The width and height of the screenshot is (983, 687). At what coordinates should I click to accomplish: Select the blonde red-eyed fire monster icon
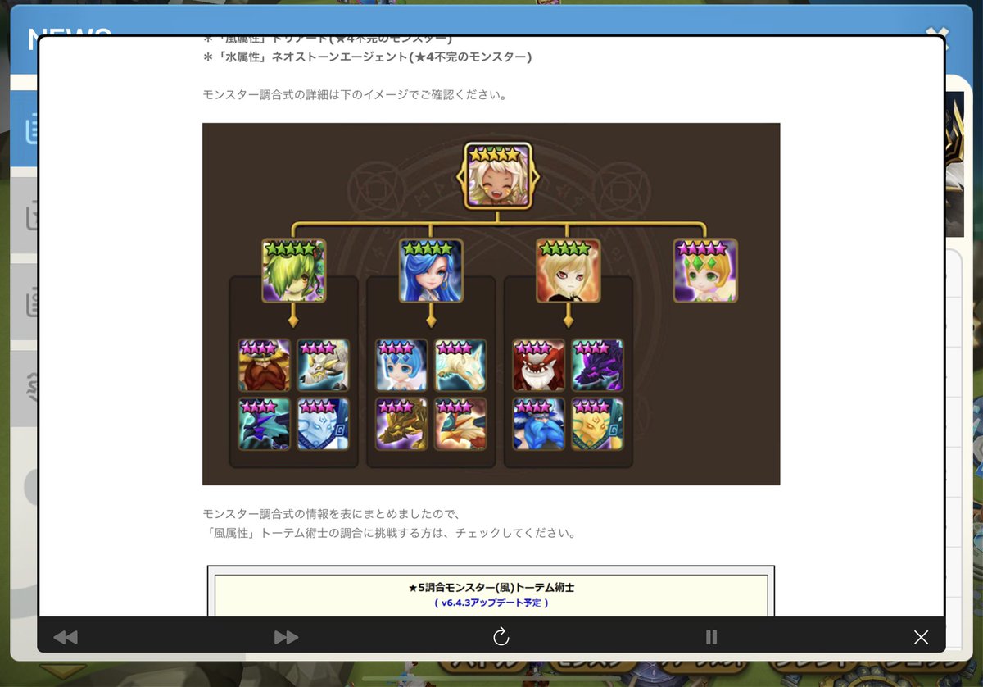pyautogui.click(x=568, y=271)
